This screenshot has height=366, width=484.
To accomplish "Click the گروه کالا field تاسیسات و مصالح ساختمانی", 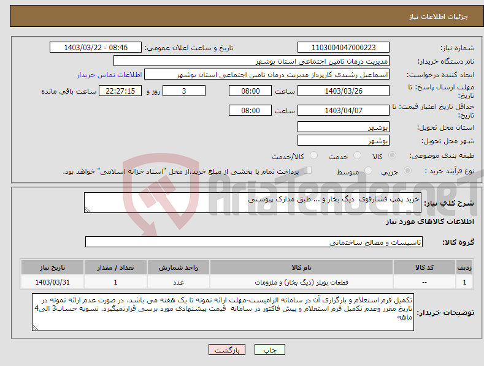I will 254,242.
